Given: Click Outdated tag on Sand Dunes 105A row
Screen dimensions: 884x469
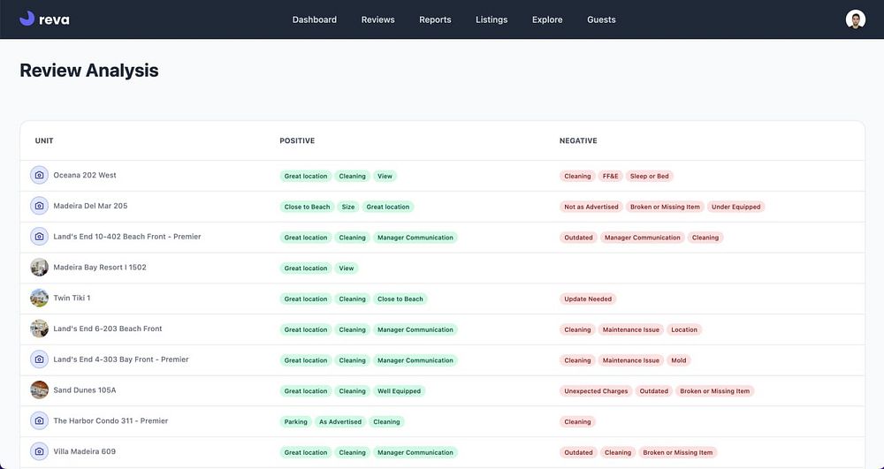Looking at the screenshot, I should point(654,390).
